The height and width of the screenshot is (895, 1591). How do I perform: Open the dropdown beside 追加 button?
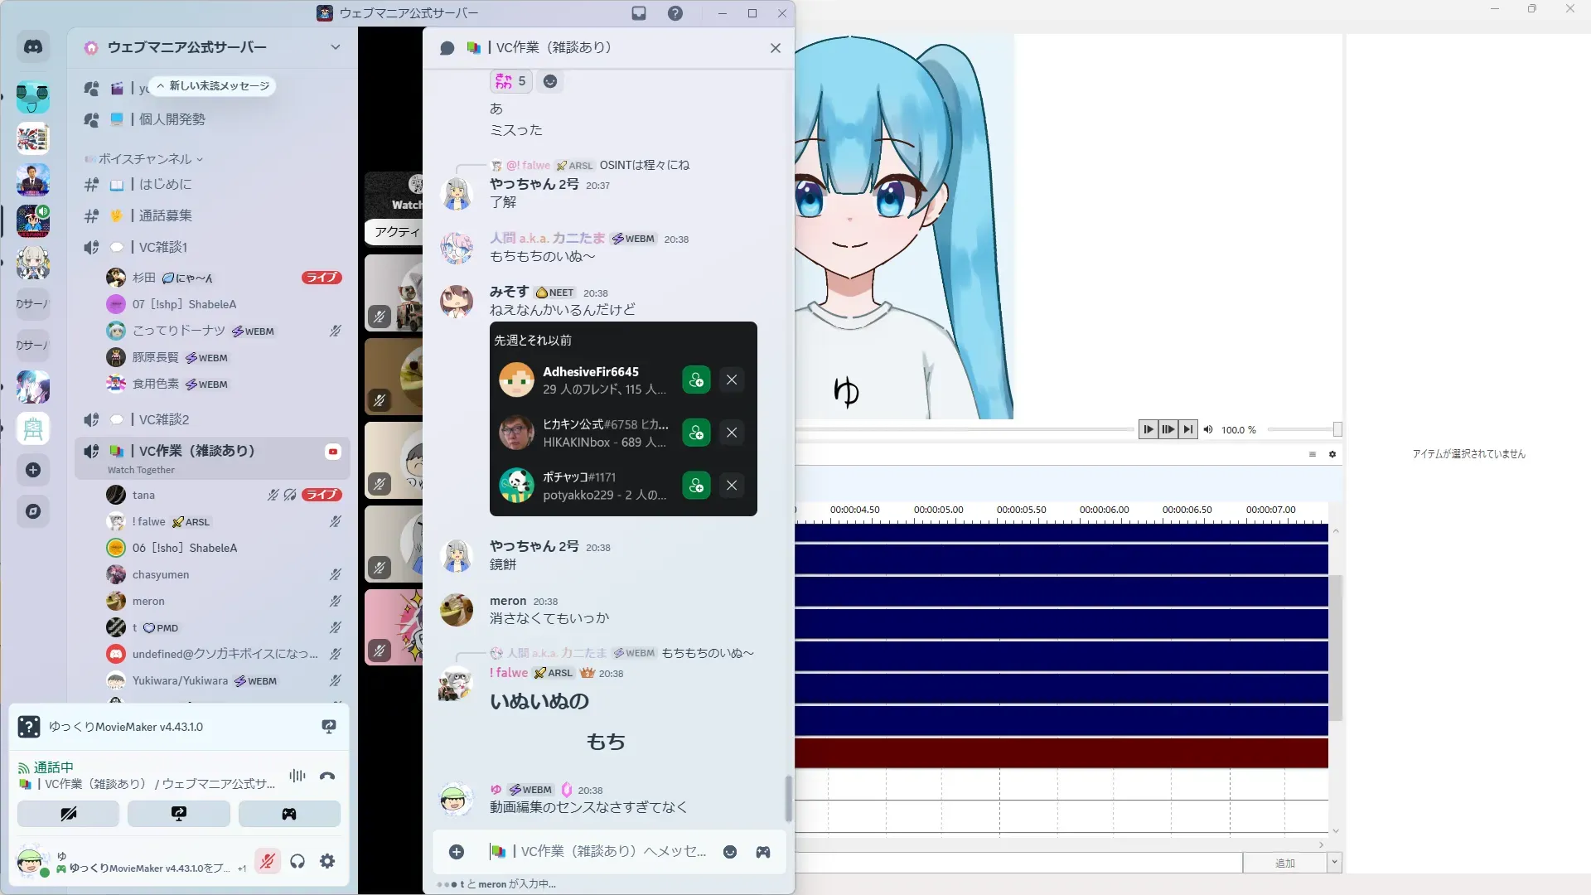[x=1334, y=863]
